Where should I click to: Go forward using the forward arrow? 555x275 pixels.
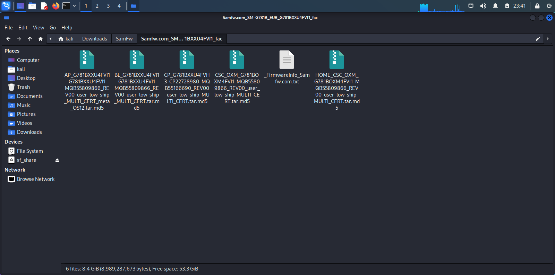point(19,39)
